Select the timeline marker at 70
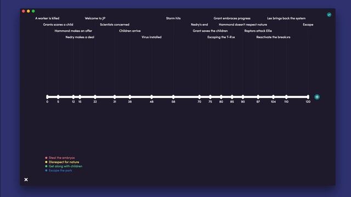 (x=200, y=97)
